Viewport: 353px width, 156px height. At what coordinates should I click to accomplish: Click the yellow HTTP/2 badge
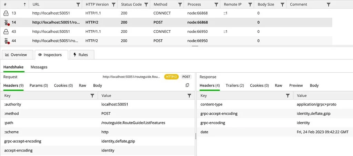point(171,77)
